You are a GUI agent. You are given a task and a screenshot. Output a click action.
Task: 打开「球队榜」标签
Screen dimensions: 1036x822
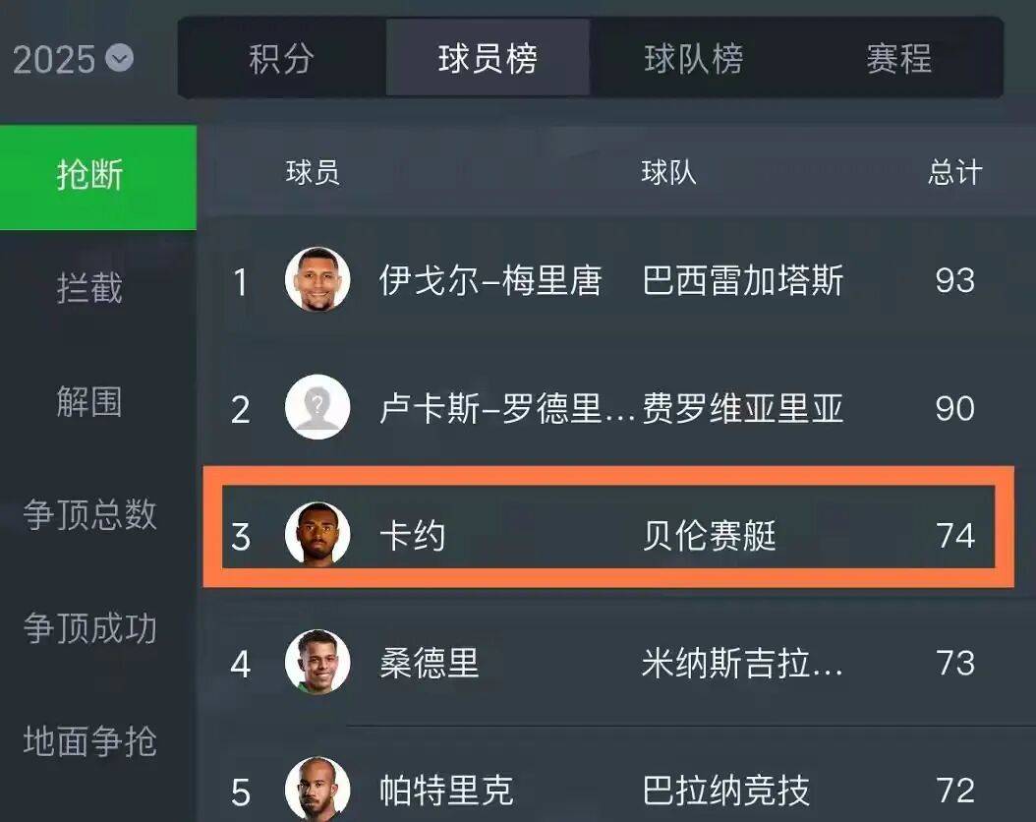(x=694, y=59)
